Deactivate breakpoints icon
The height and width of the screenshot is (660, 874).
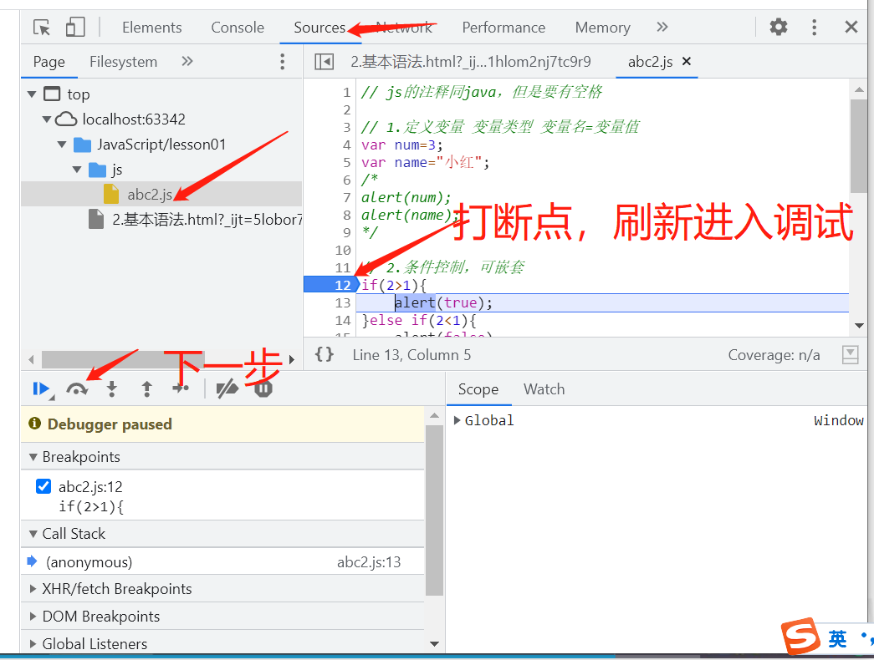227,388
